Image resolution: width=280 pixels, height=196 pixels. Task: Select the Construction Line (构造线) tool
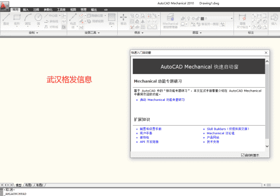[73, 21]
